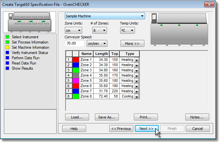
Task: Select the Verify Instrument Status step
Action: click(30, 53)
